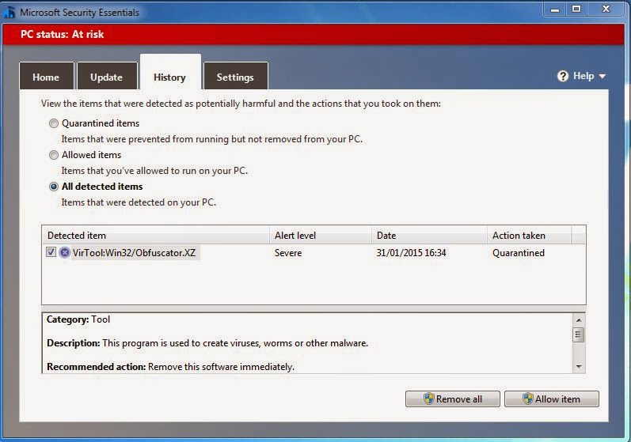Minimize the Microsoft Security Essentials window
Image resolution: width=631 pixels, height=442 pixels.
coord(555,9)
